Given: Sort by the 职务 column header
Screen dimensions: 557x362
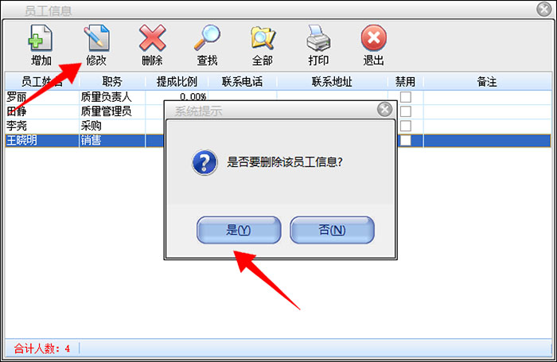Looking at the screenshot, I should (x=112, y=82).
